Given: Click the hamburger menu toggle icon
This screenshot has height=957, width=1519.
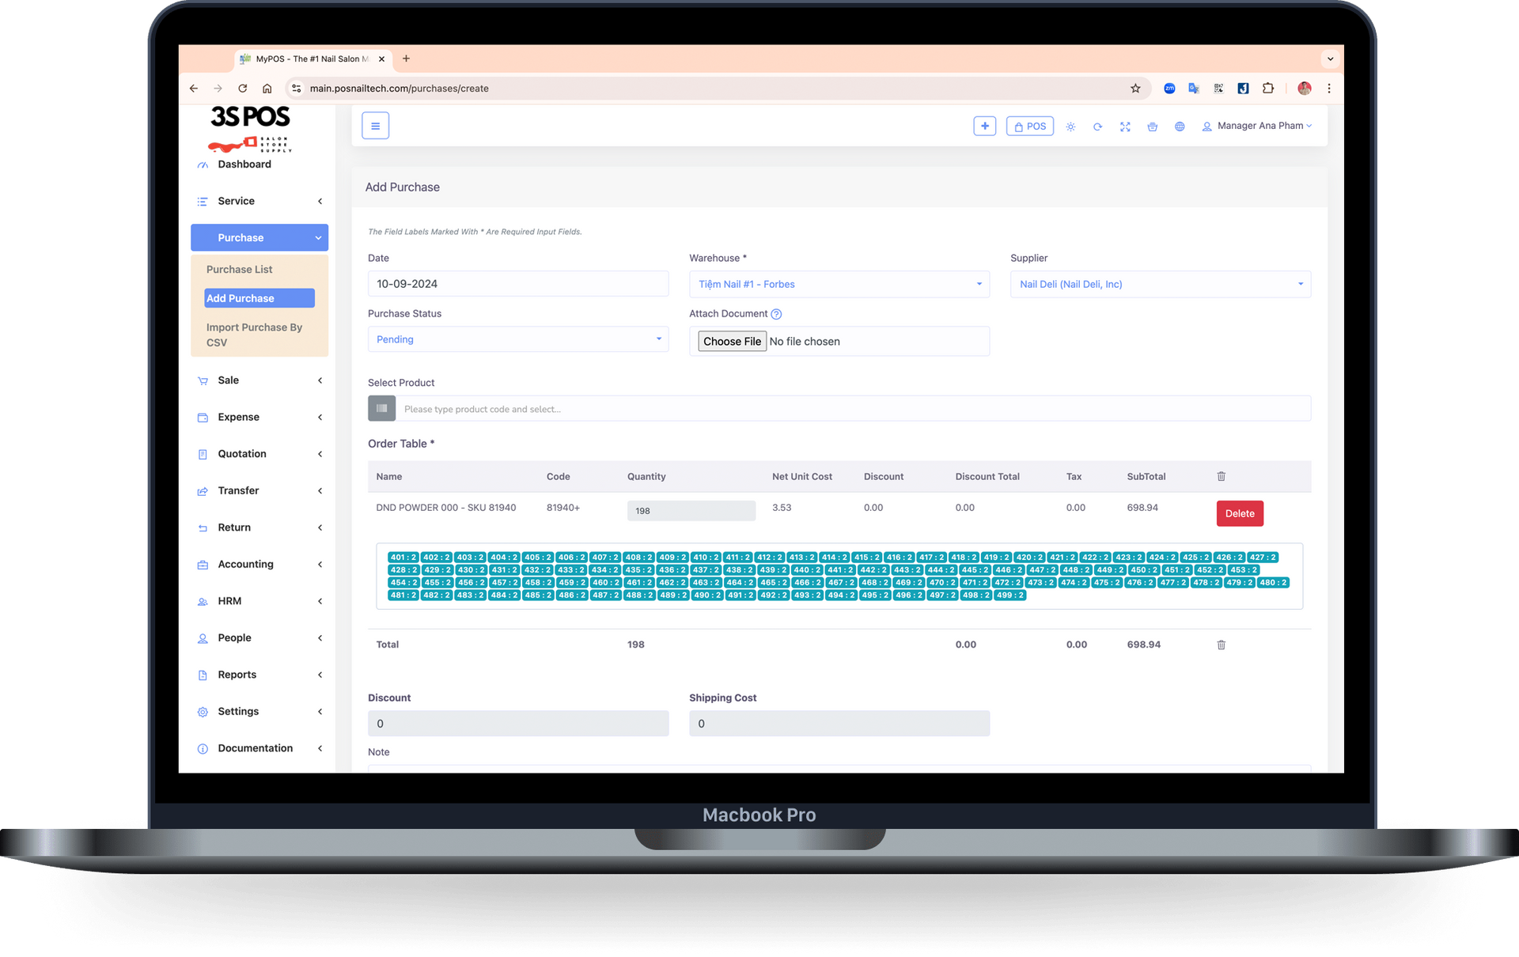Looking at the screenshot, I should pos(375,126).
